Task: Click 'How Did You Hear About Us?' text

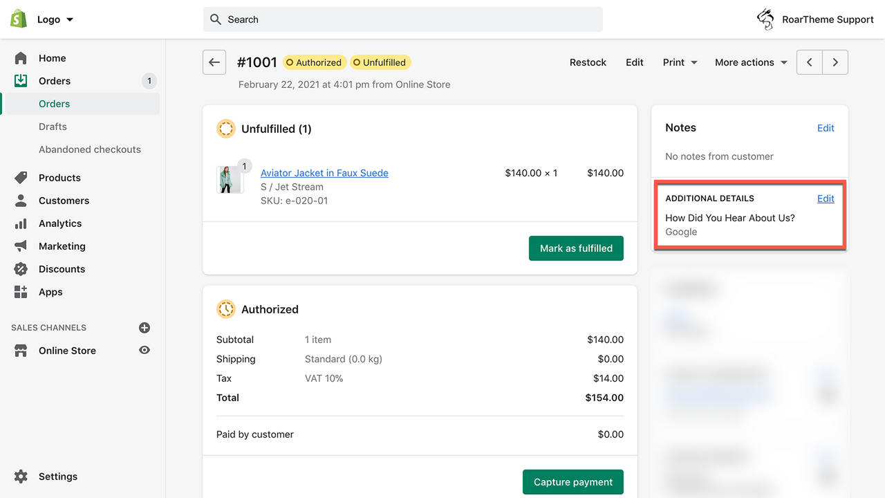Action: [x=730, y=218]
